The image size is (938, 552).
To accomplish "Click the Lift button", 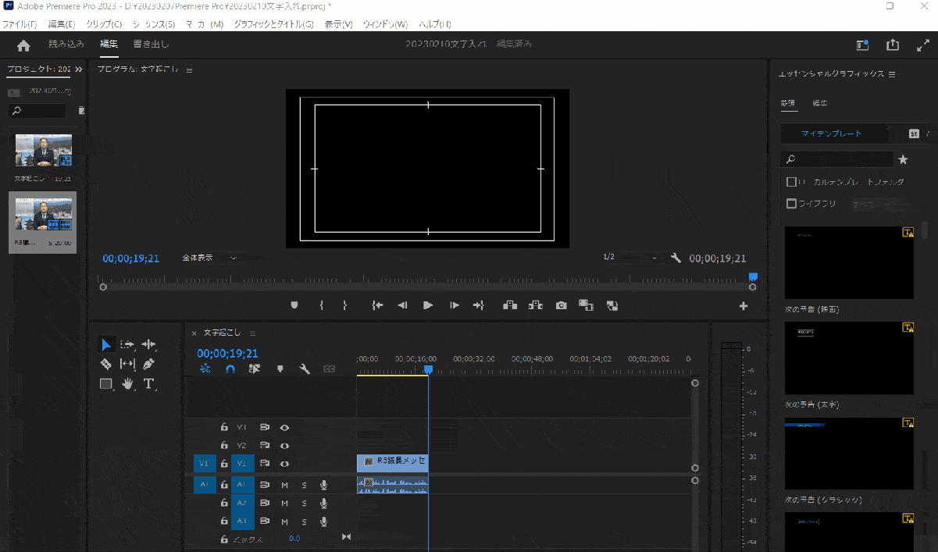I will pyautogui.click(x=510, y=305).
